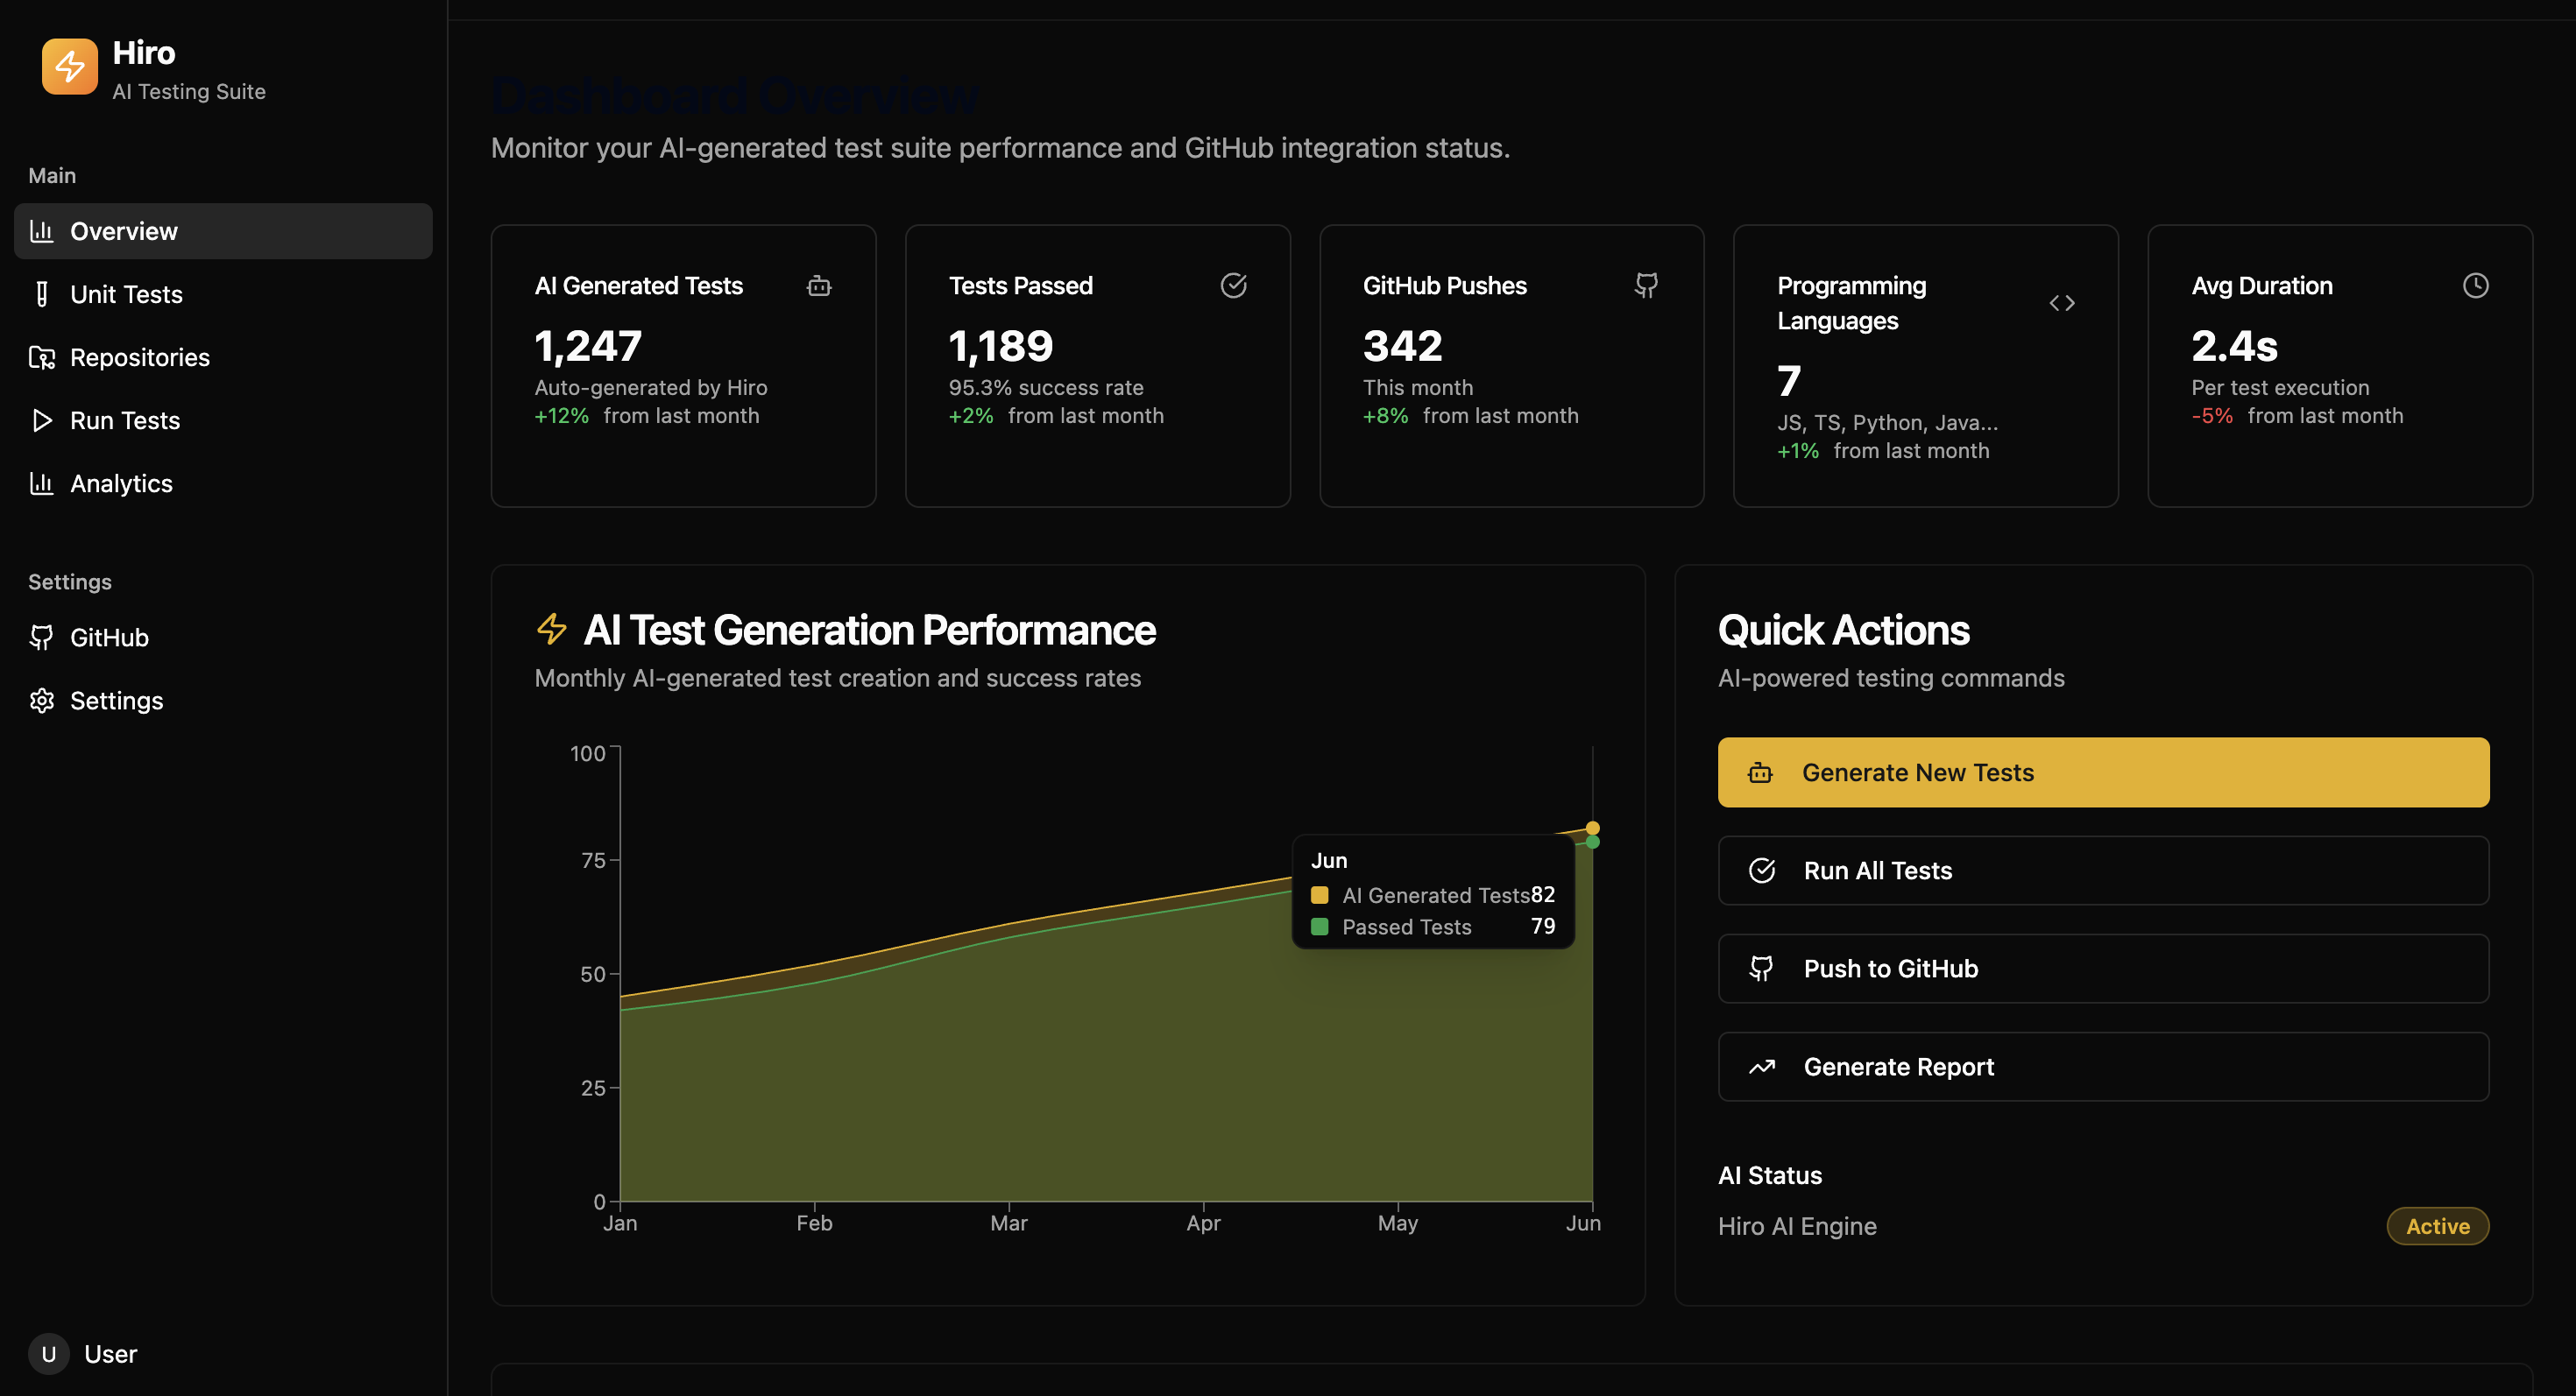Screen dimensions: 2576x1396
Task: Click the checkmark icon in Tests Passed card
Action: pyautogui.click(x=1233, y=286)
